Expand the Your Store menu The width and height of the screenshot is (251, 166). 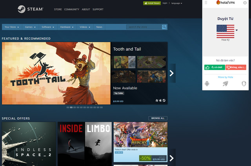[12, 27]
